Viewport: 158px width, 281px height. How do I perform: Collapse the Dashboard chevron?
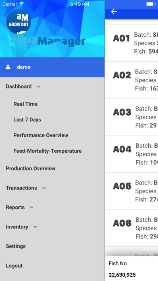pos(38,87)
